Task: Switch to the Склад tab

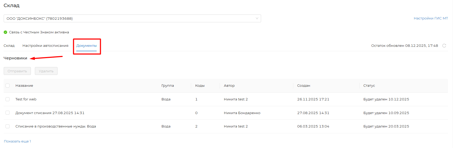Action: [9, 46]
